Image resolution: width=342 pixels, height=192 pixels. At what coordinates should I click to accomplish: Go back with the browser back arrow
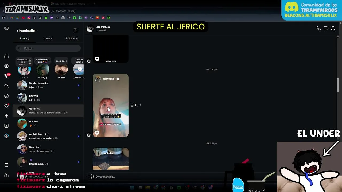tap(4, 11)
